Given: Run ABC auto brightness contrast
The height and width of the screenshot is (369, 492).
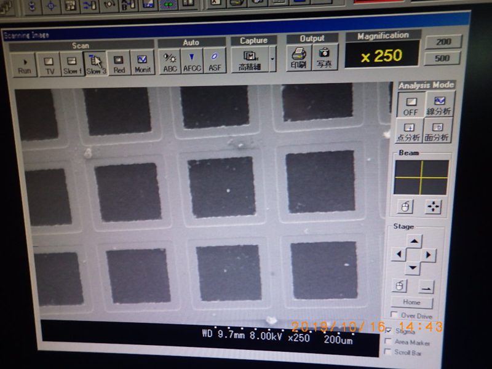Looking at the screenshot, I should 170,61.
